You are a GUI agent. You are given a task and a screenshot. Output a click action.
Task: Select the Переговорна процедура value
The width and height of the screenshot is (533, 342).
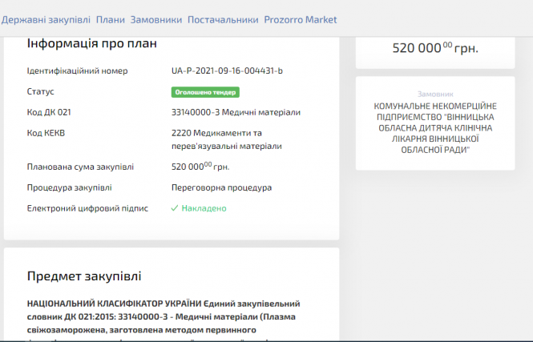[222, 187]
